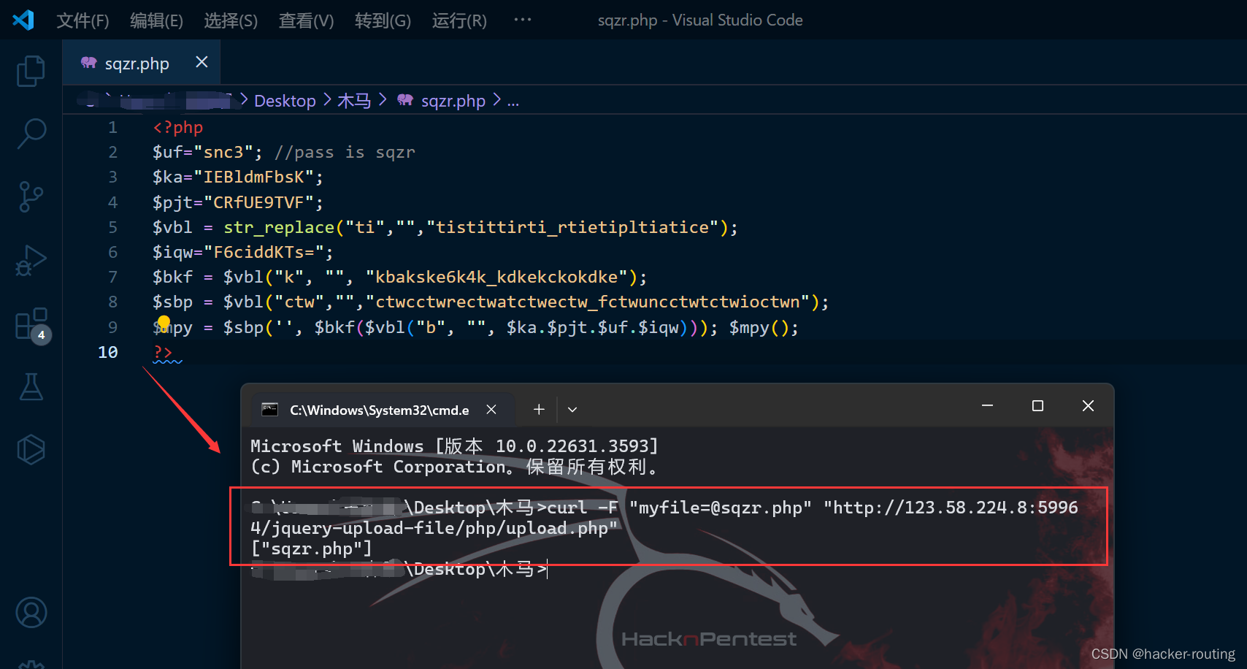This screenshot has width=1247, height=669.
Task: Open the Extensions view with badge 4
Action: (x=33, y=325)
